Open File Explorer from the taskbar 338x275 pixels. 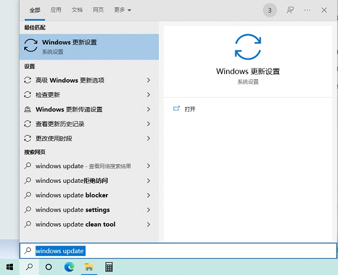[89, 267]
